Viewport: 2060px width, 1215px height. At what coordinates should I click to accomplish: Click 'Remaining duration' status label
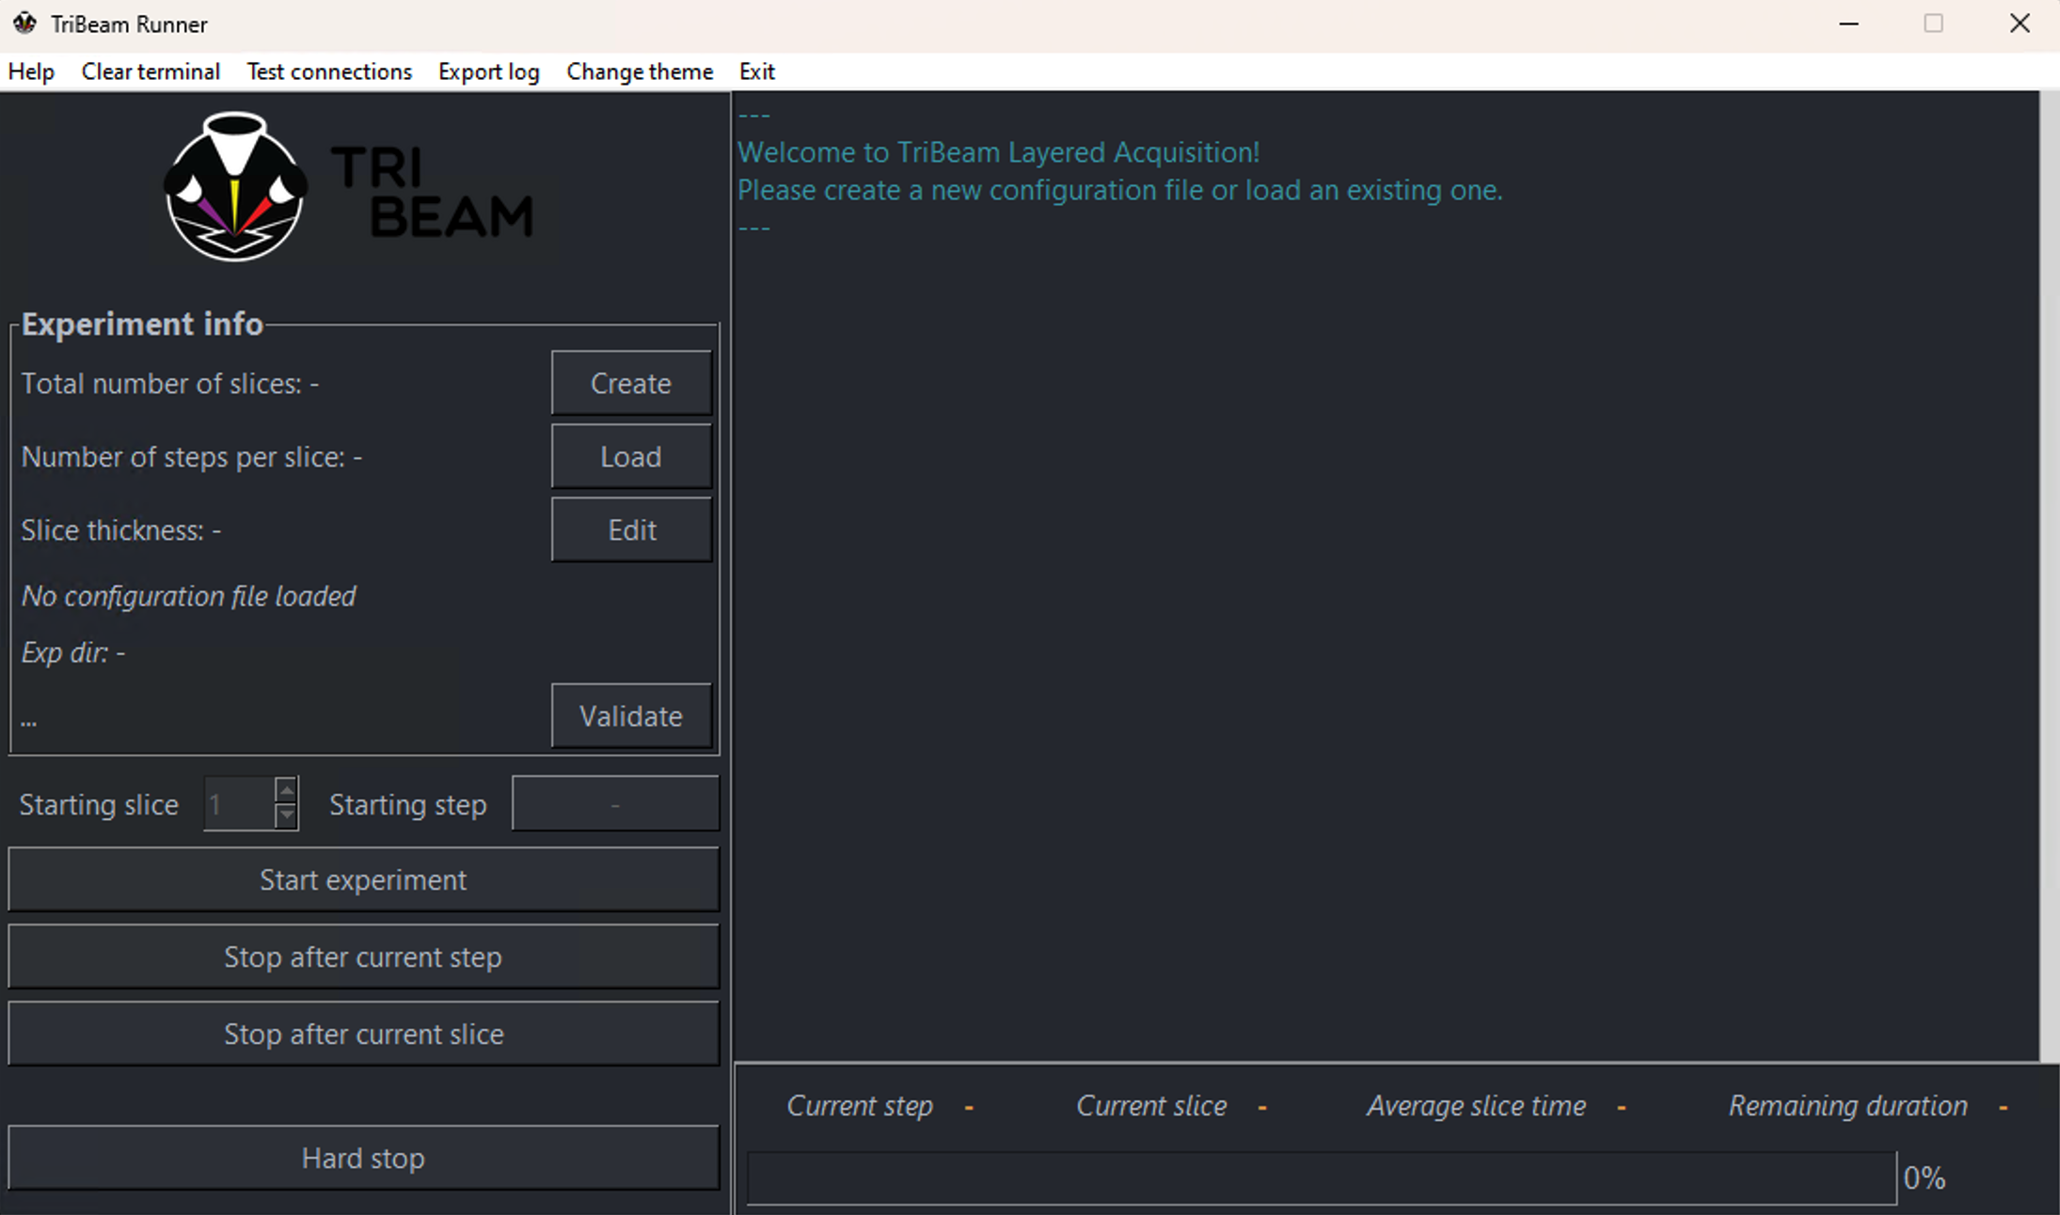tap(1848, 1106)
